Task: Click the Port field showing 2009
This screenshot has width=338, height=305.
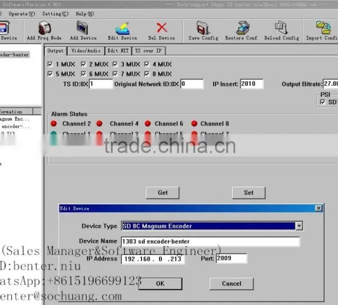Action: tap(232, 258)
